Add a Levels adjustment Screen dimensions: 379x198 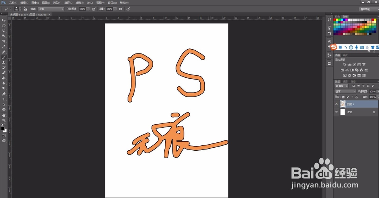coord(349,65)
